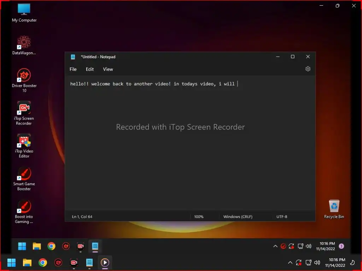Expand hidden tray icons on outer system taskbar
Image resolution: width=362 pixels, height=271 pixels.
tap(290, 263)
